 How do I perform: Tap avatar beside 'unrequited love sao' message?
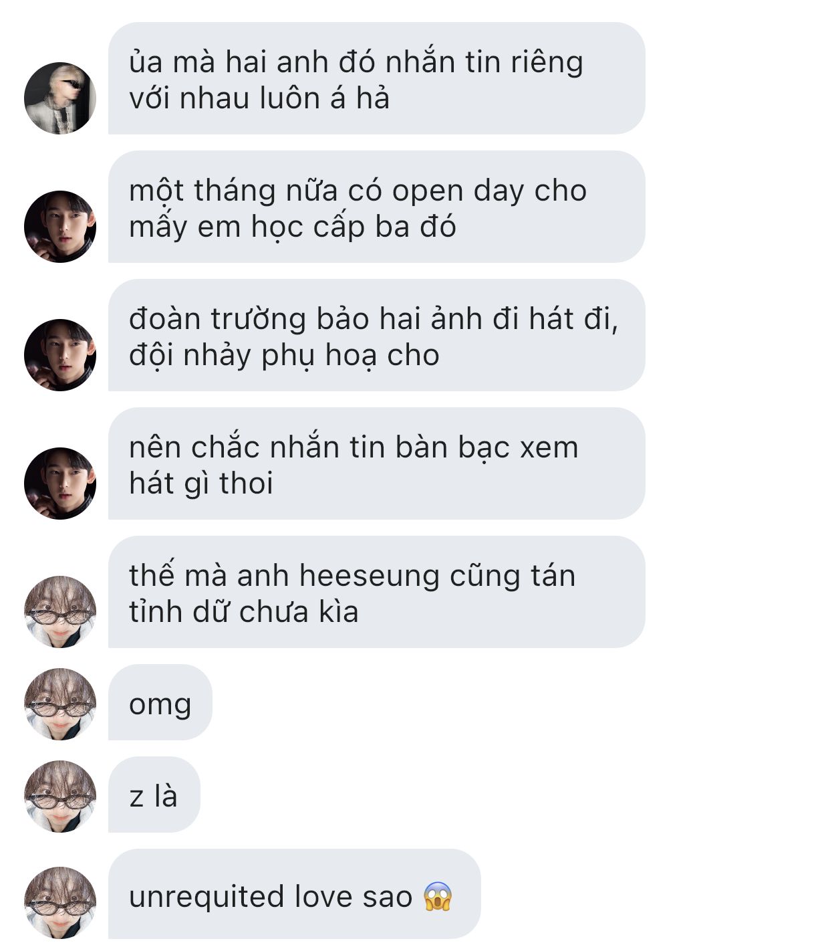pyautogui.click(x=60, y=902)
